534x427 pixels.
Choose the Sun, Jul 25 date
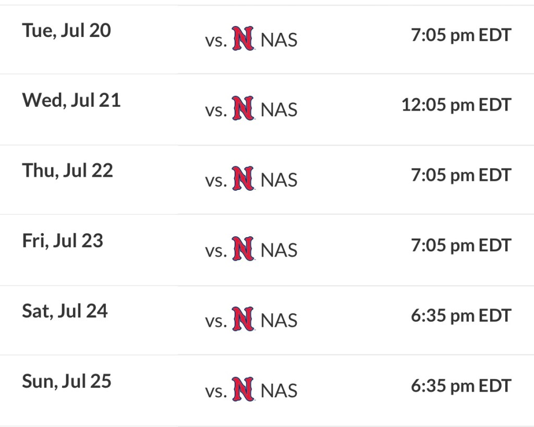click(x=67, y=381)
